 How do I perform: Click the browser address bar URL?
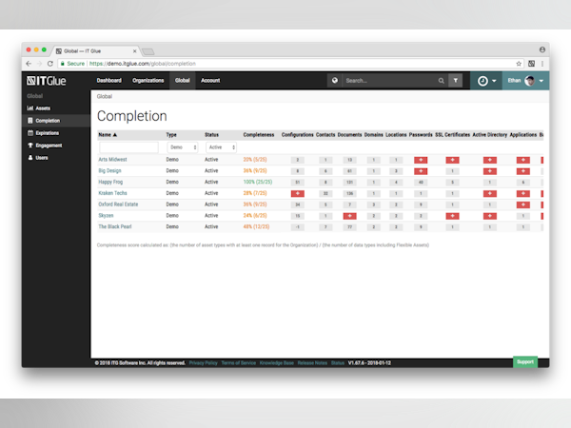click(x=143, y=64)
